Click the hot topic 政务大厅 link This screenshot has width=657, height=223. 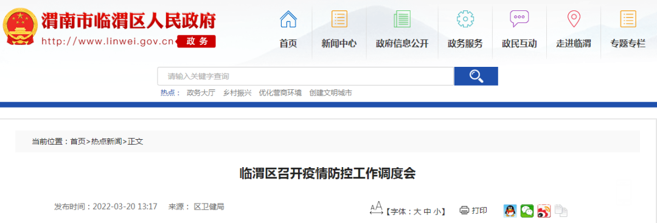click(x=201, y=93)
